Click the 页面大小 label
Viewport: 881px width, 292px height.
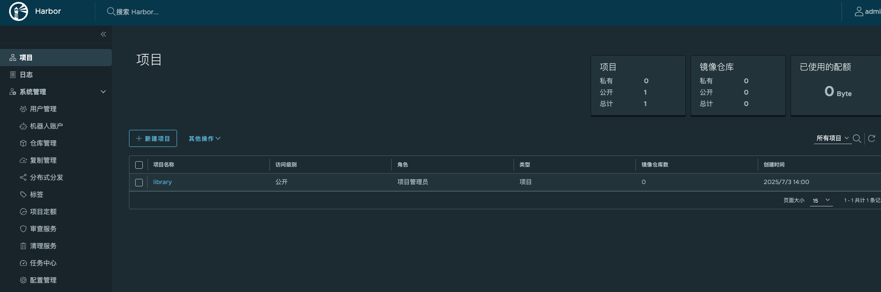794,200
